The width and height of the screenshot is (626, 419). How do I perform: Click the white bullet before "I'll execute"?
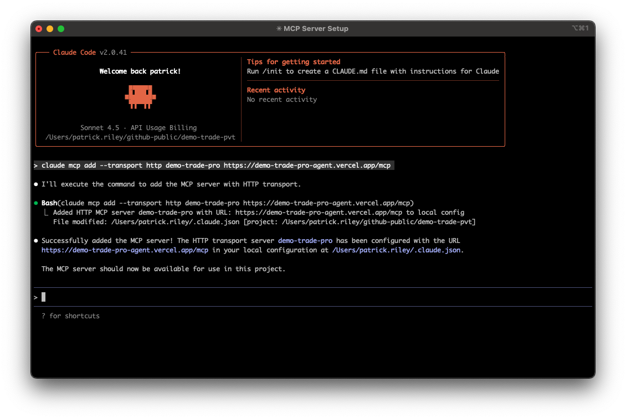pyautogui.click(x=36, y=184)
